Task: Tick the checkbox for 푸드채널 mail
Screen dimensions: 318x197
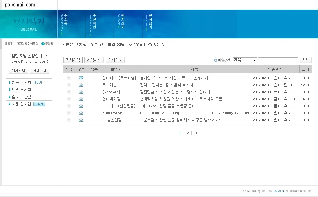Action: click(69, 85)
